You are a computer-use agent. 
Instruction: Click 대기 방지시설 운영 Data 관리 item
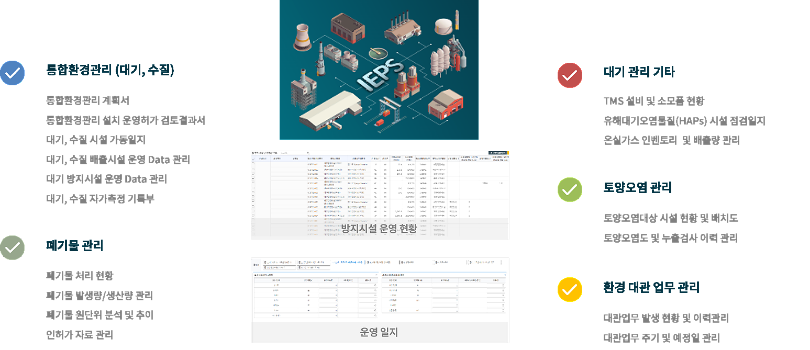[106, 179]
